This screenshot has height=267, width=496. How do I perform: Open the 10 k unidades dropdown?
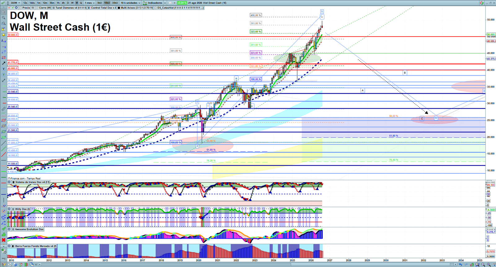pos(131,3)
